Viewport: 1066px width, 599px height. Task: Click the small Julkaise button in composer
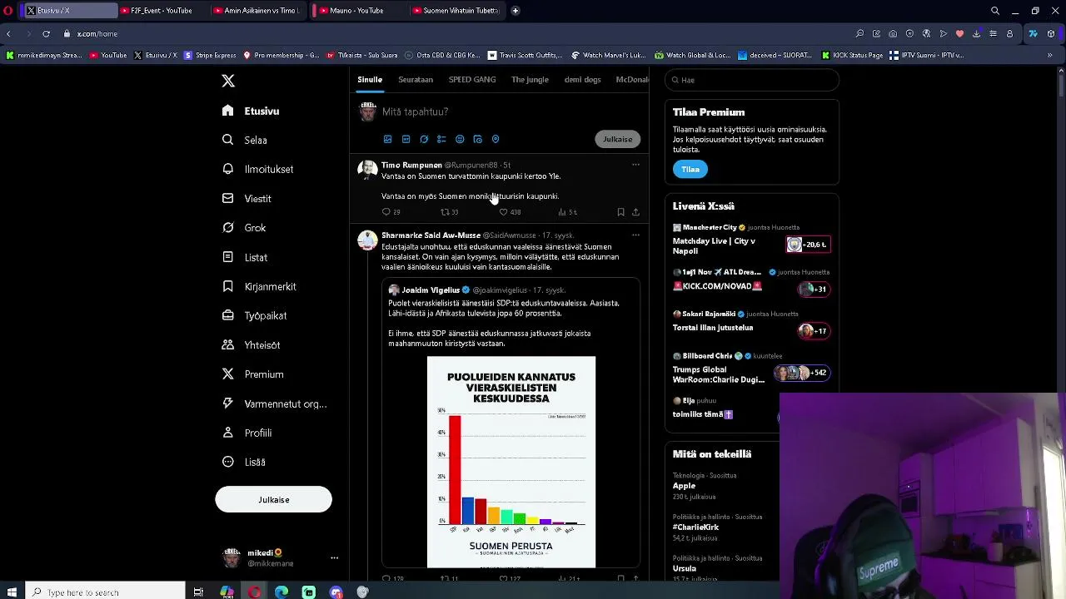[x=618, y=139]
